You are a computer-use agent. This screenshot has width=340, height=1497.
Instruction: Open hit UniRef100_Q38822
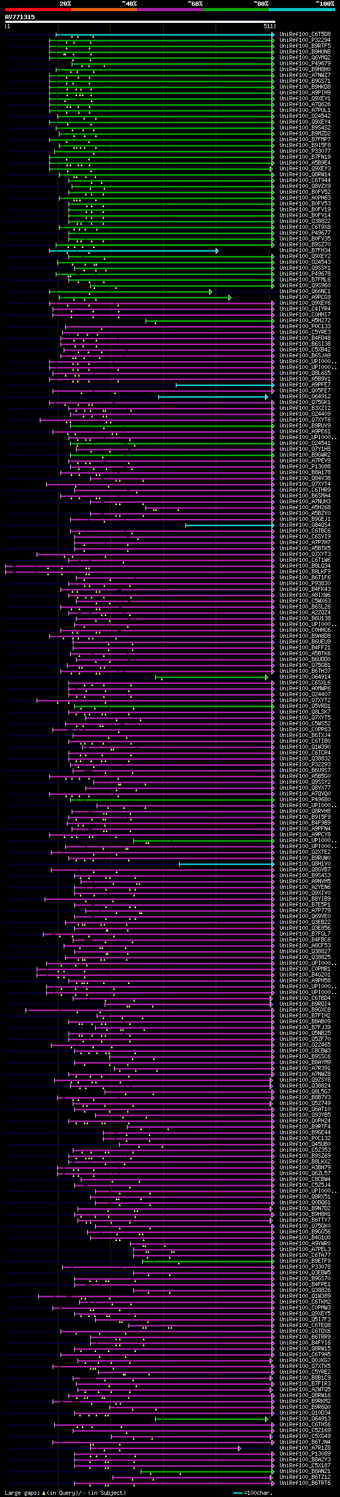305,221
